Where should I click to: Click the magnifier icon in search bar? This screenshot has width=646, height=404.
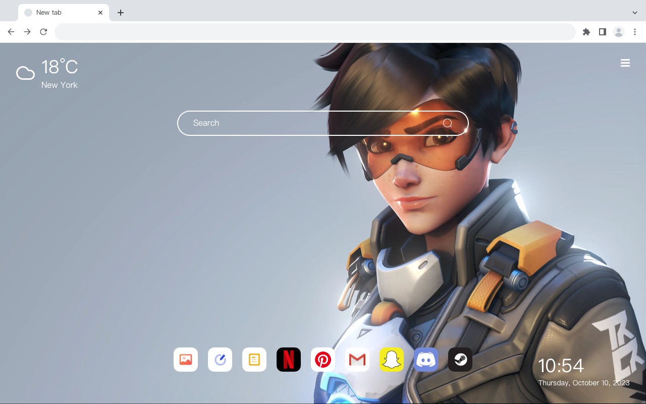[448, 123]
